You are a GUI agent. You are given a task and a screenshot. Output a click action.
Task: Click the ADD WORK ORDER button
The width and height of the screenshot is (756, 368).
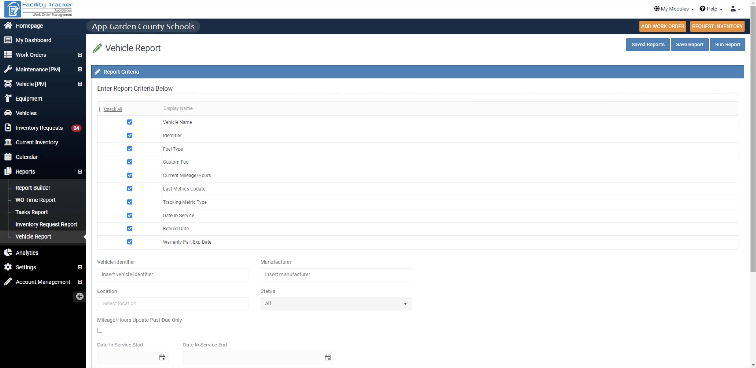tap(663, 27)
